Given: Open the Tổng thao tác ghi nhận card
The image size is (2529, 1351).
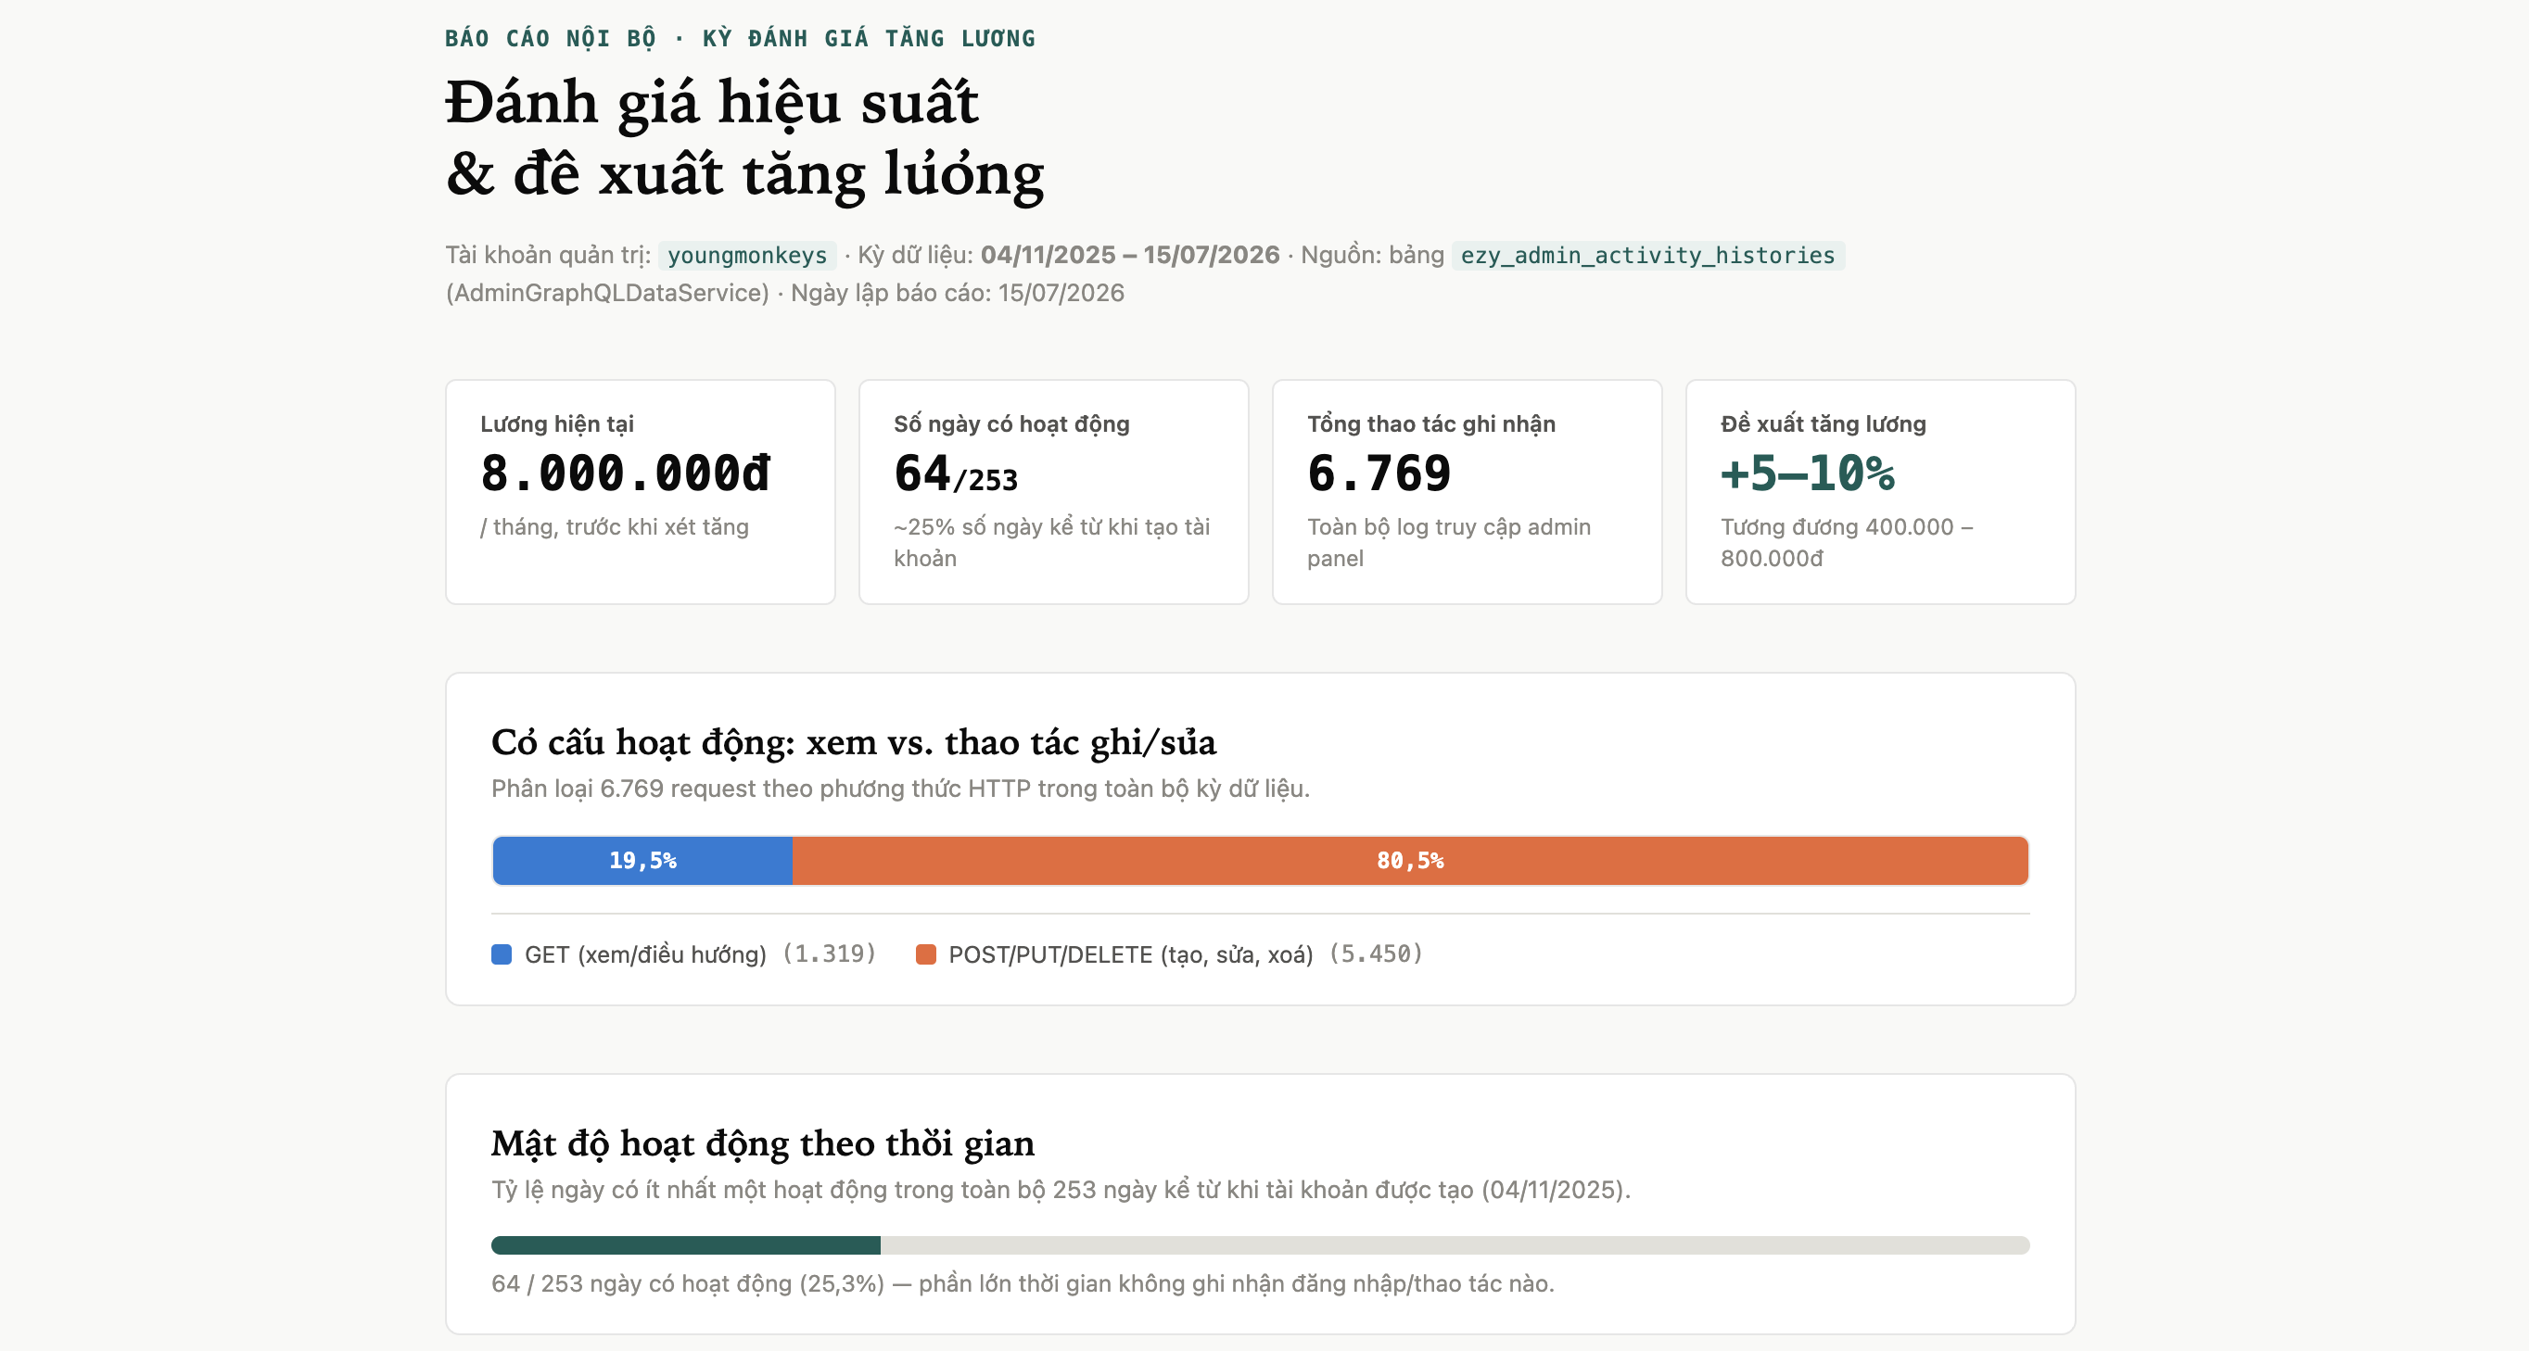Looking at the screenshot, I should (1467, 491).
